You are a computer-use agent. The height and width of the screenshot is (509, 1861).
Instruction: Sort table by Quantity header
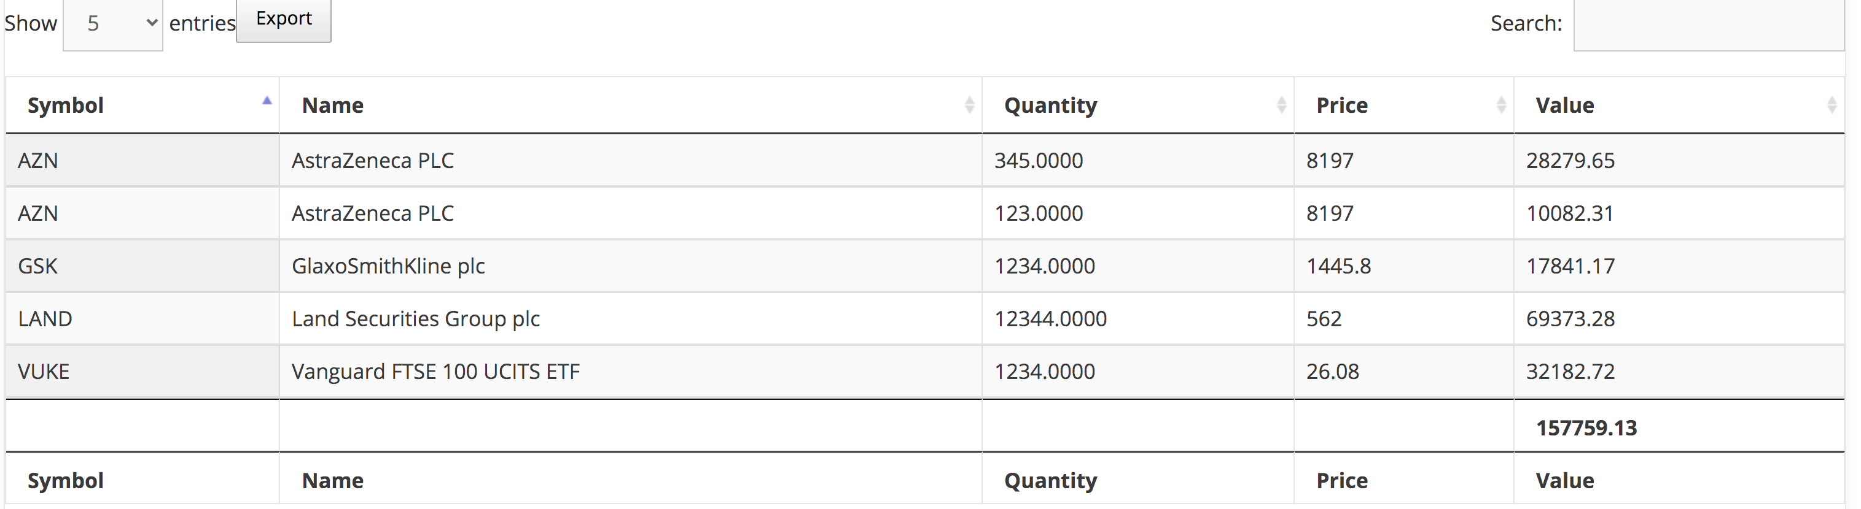(x=1050, y=105)
